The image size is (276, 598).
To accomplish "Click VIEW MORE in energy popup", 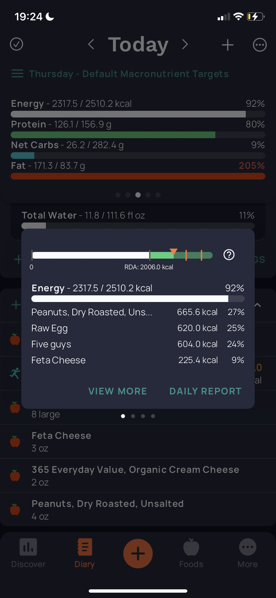I will [118, 391].
